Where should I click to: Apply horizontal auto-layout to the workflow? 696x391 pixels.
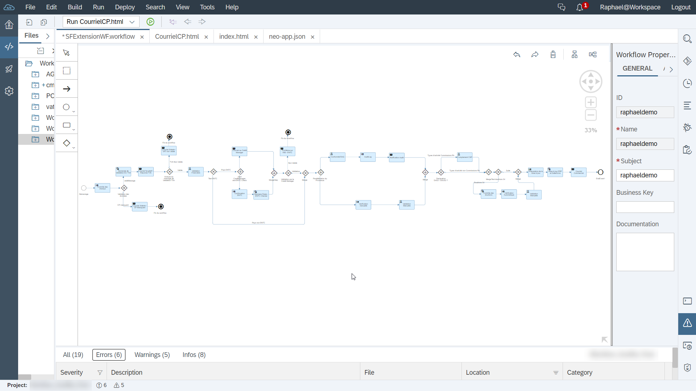(x=593, y=54)
